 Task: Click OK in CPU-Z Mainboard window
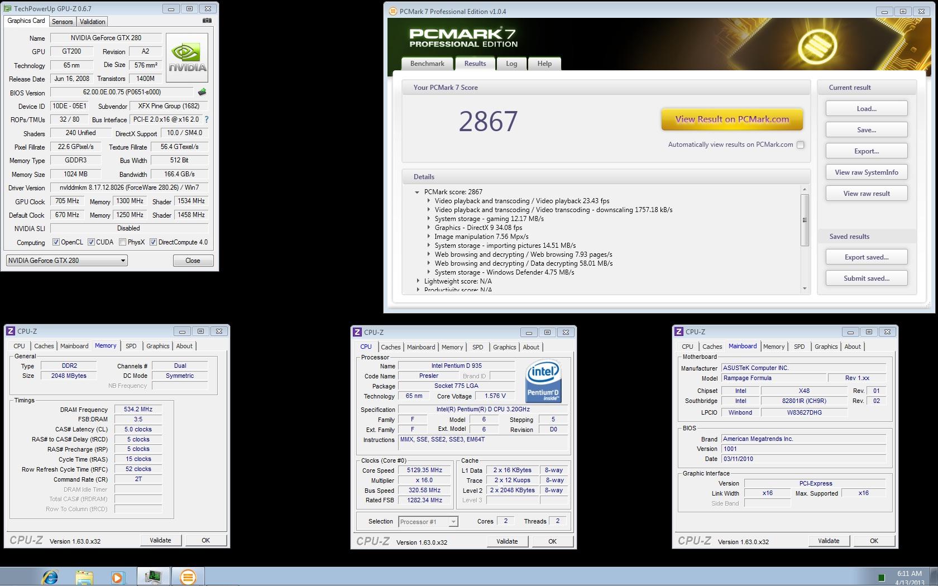[874, 541]
